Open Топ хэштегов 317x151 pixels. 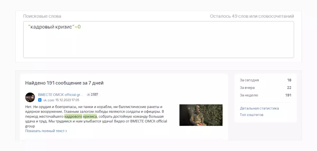pyautogui.click(x=252, y=115)
